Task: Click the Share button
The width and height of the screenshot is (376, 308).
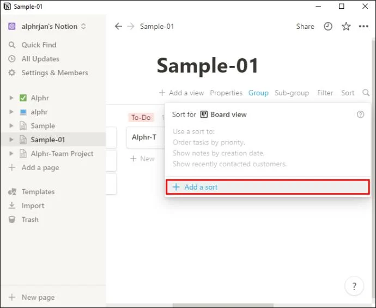Action: (x=305, y=26)
